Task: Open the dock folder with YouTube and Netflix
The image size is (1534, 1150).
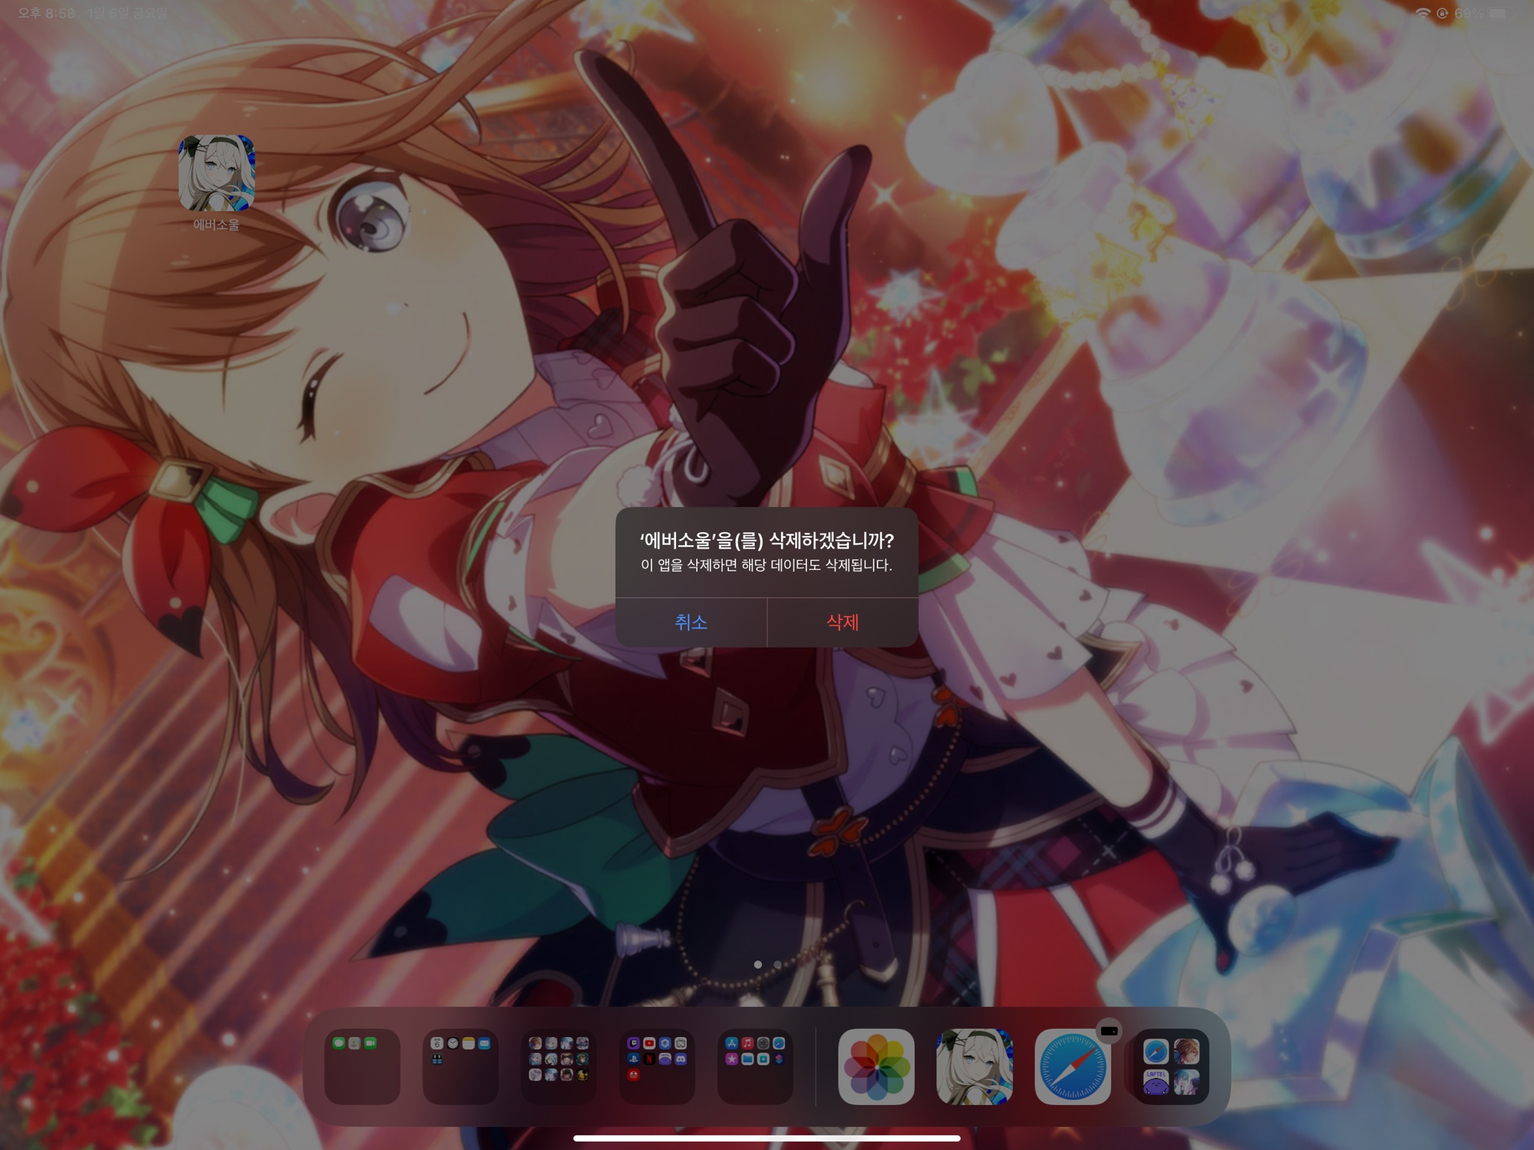Action: (x=657, y=1066)
